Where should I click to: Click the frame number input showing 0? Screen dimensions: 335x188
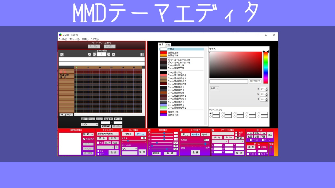(x=102, y=54)
